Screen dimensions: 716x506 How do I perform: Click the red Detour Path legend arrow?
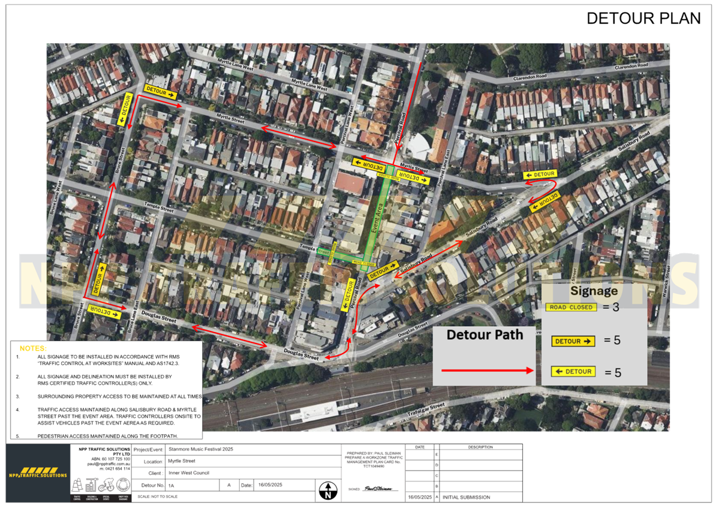click(487, 371)
